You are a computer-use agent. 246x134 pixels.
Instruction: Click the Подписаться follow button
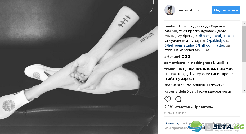click(x=226, y=10)
